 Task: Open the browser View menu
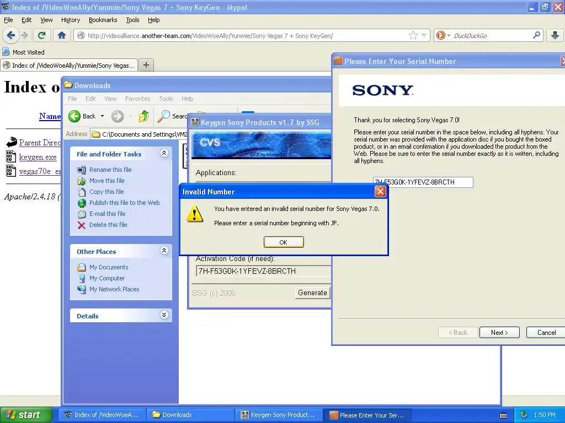coord(46,20)
